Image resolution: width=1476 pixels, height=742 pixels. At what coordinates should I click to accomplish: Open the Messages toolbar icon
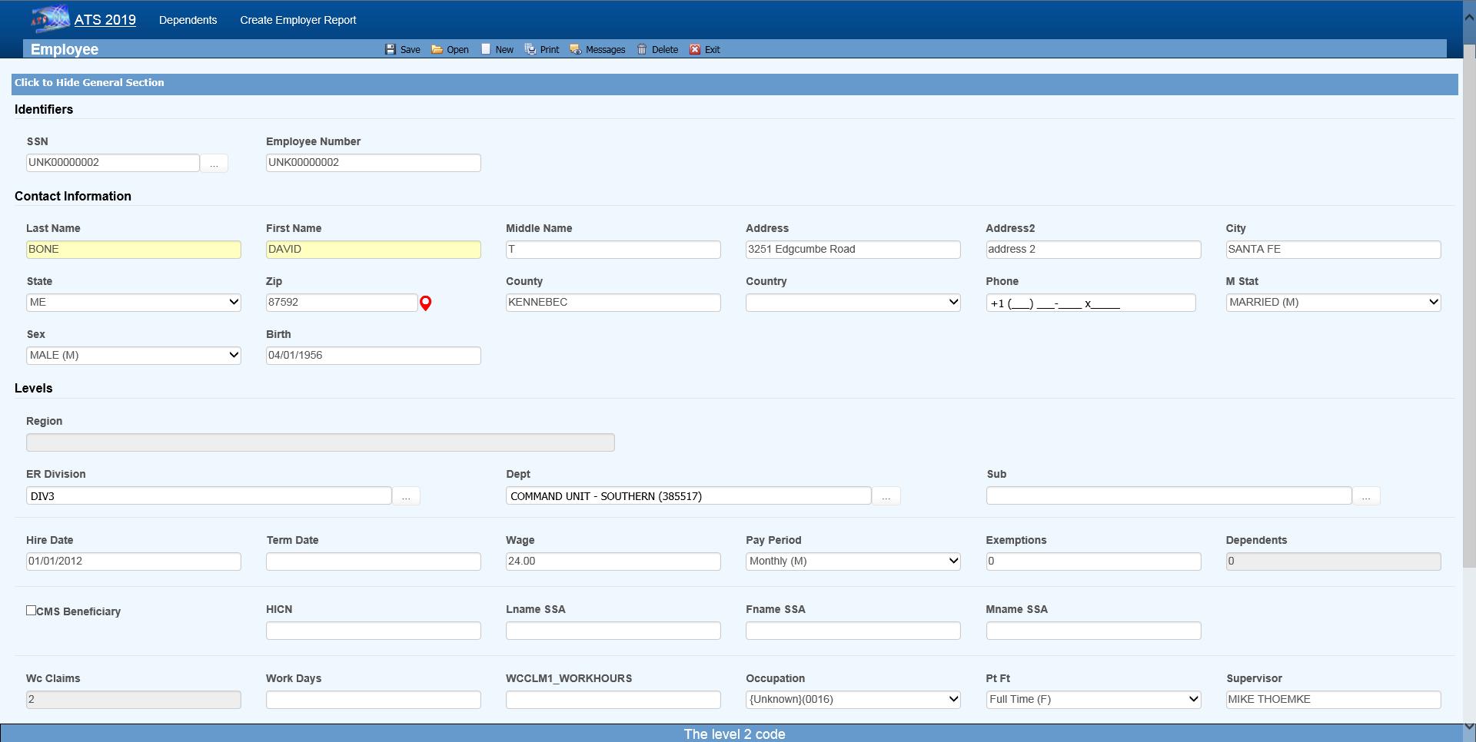(575, 49)
